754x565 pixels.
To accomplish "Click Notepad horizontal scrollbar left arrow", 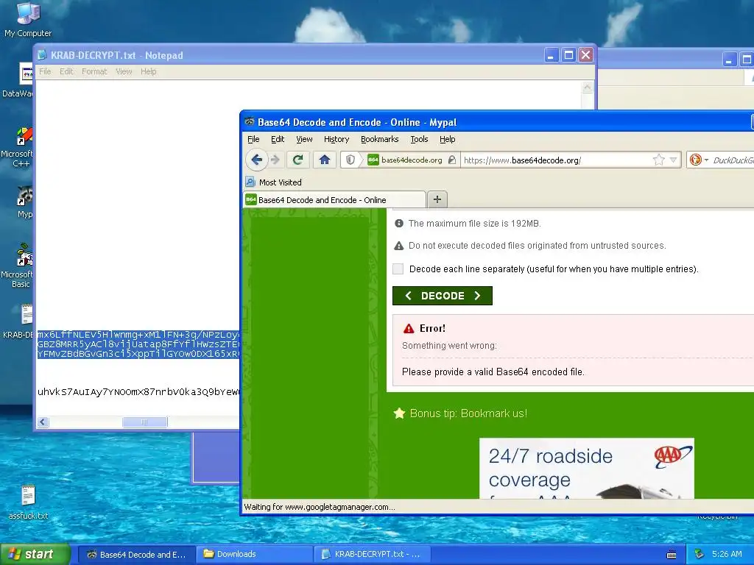I will (43, 422).
